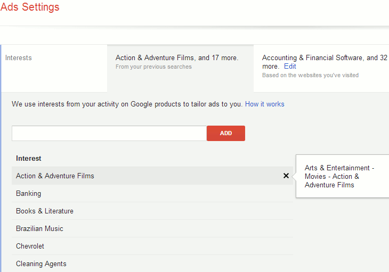Click 'From your previous searches' subtitle

pyautogui.click(x=153, y=67)
